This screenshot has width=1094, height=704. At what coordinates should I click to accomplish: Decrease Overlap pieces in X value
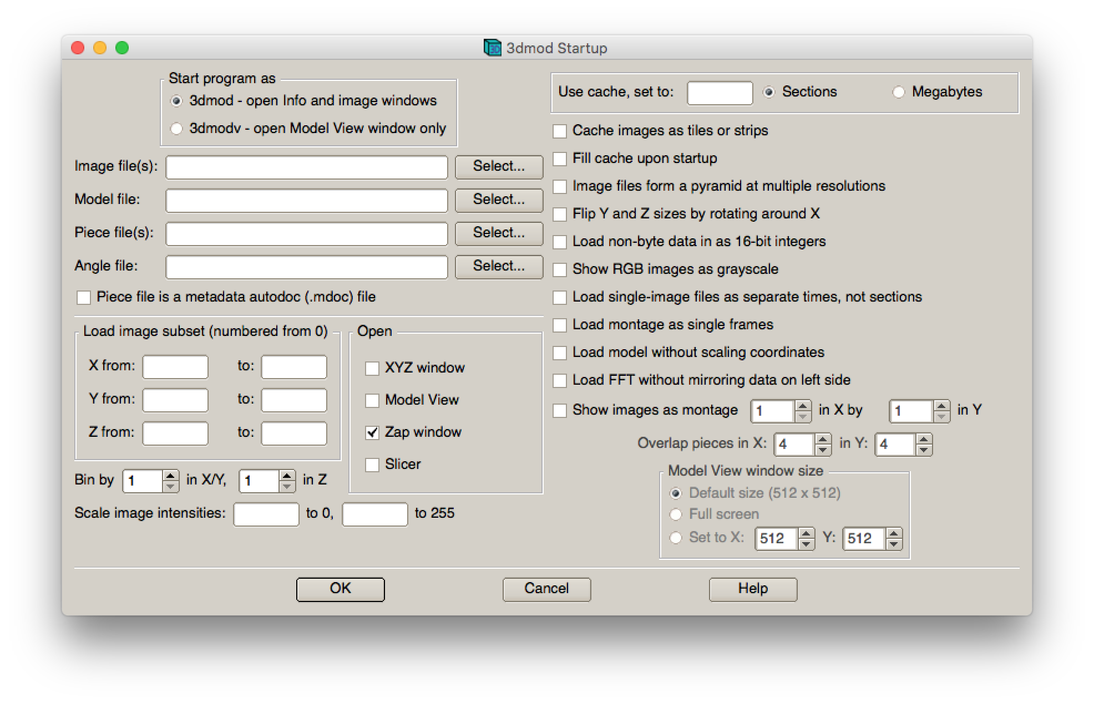pos(823,450)
